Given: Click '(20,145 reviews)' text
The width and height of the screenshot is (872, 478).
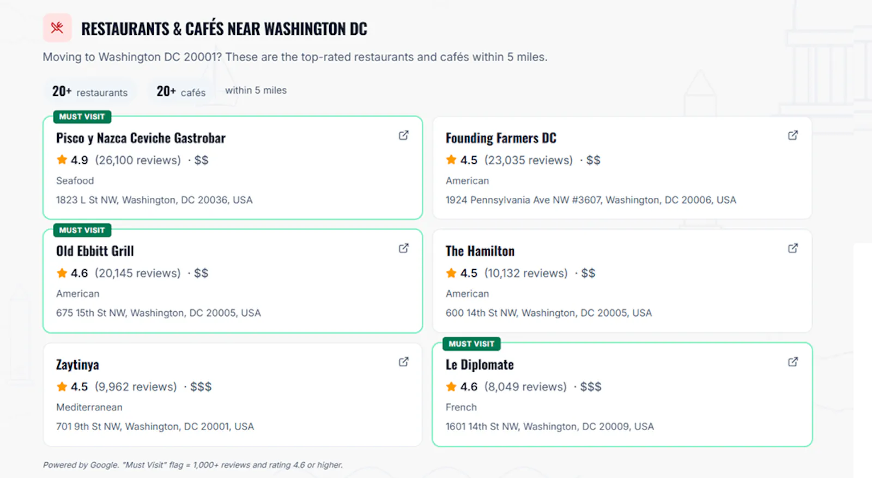Looking at the screenshot, I should pyautogui.click(x=138, y=273).
